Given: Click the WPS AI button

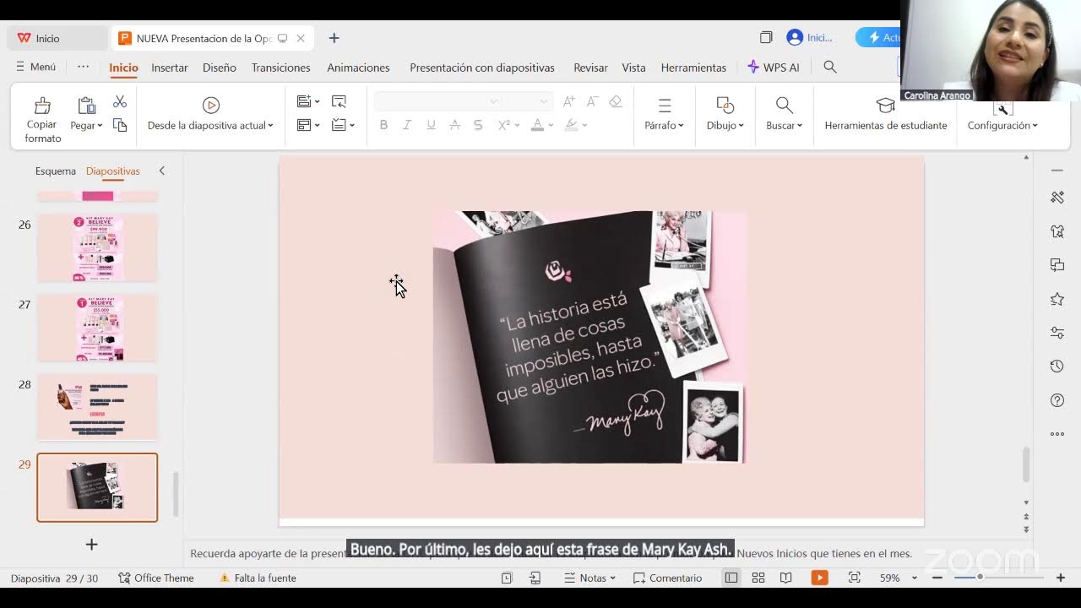Looking at the screenshot, I should coord(774,68).
